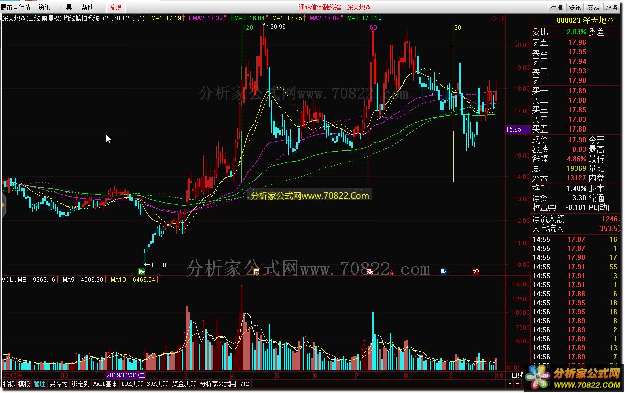Click the square panel icon beside the diamond
The width and height of the screenshot is (625, 393).
point(501,19)
